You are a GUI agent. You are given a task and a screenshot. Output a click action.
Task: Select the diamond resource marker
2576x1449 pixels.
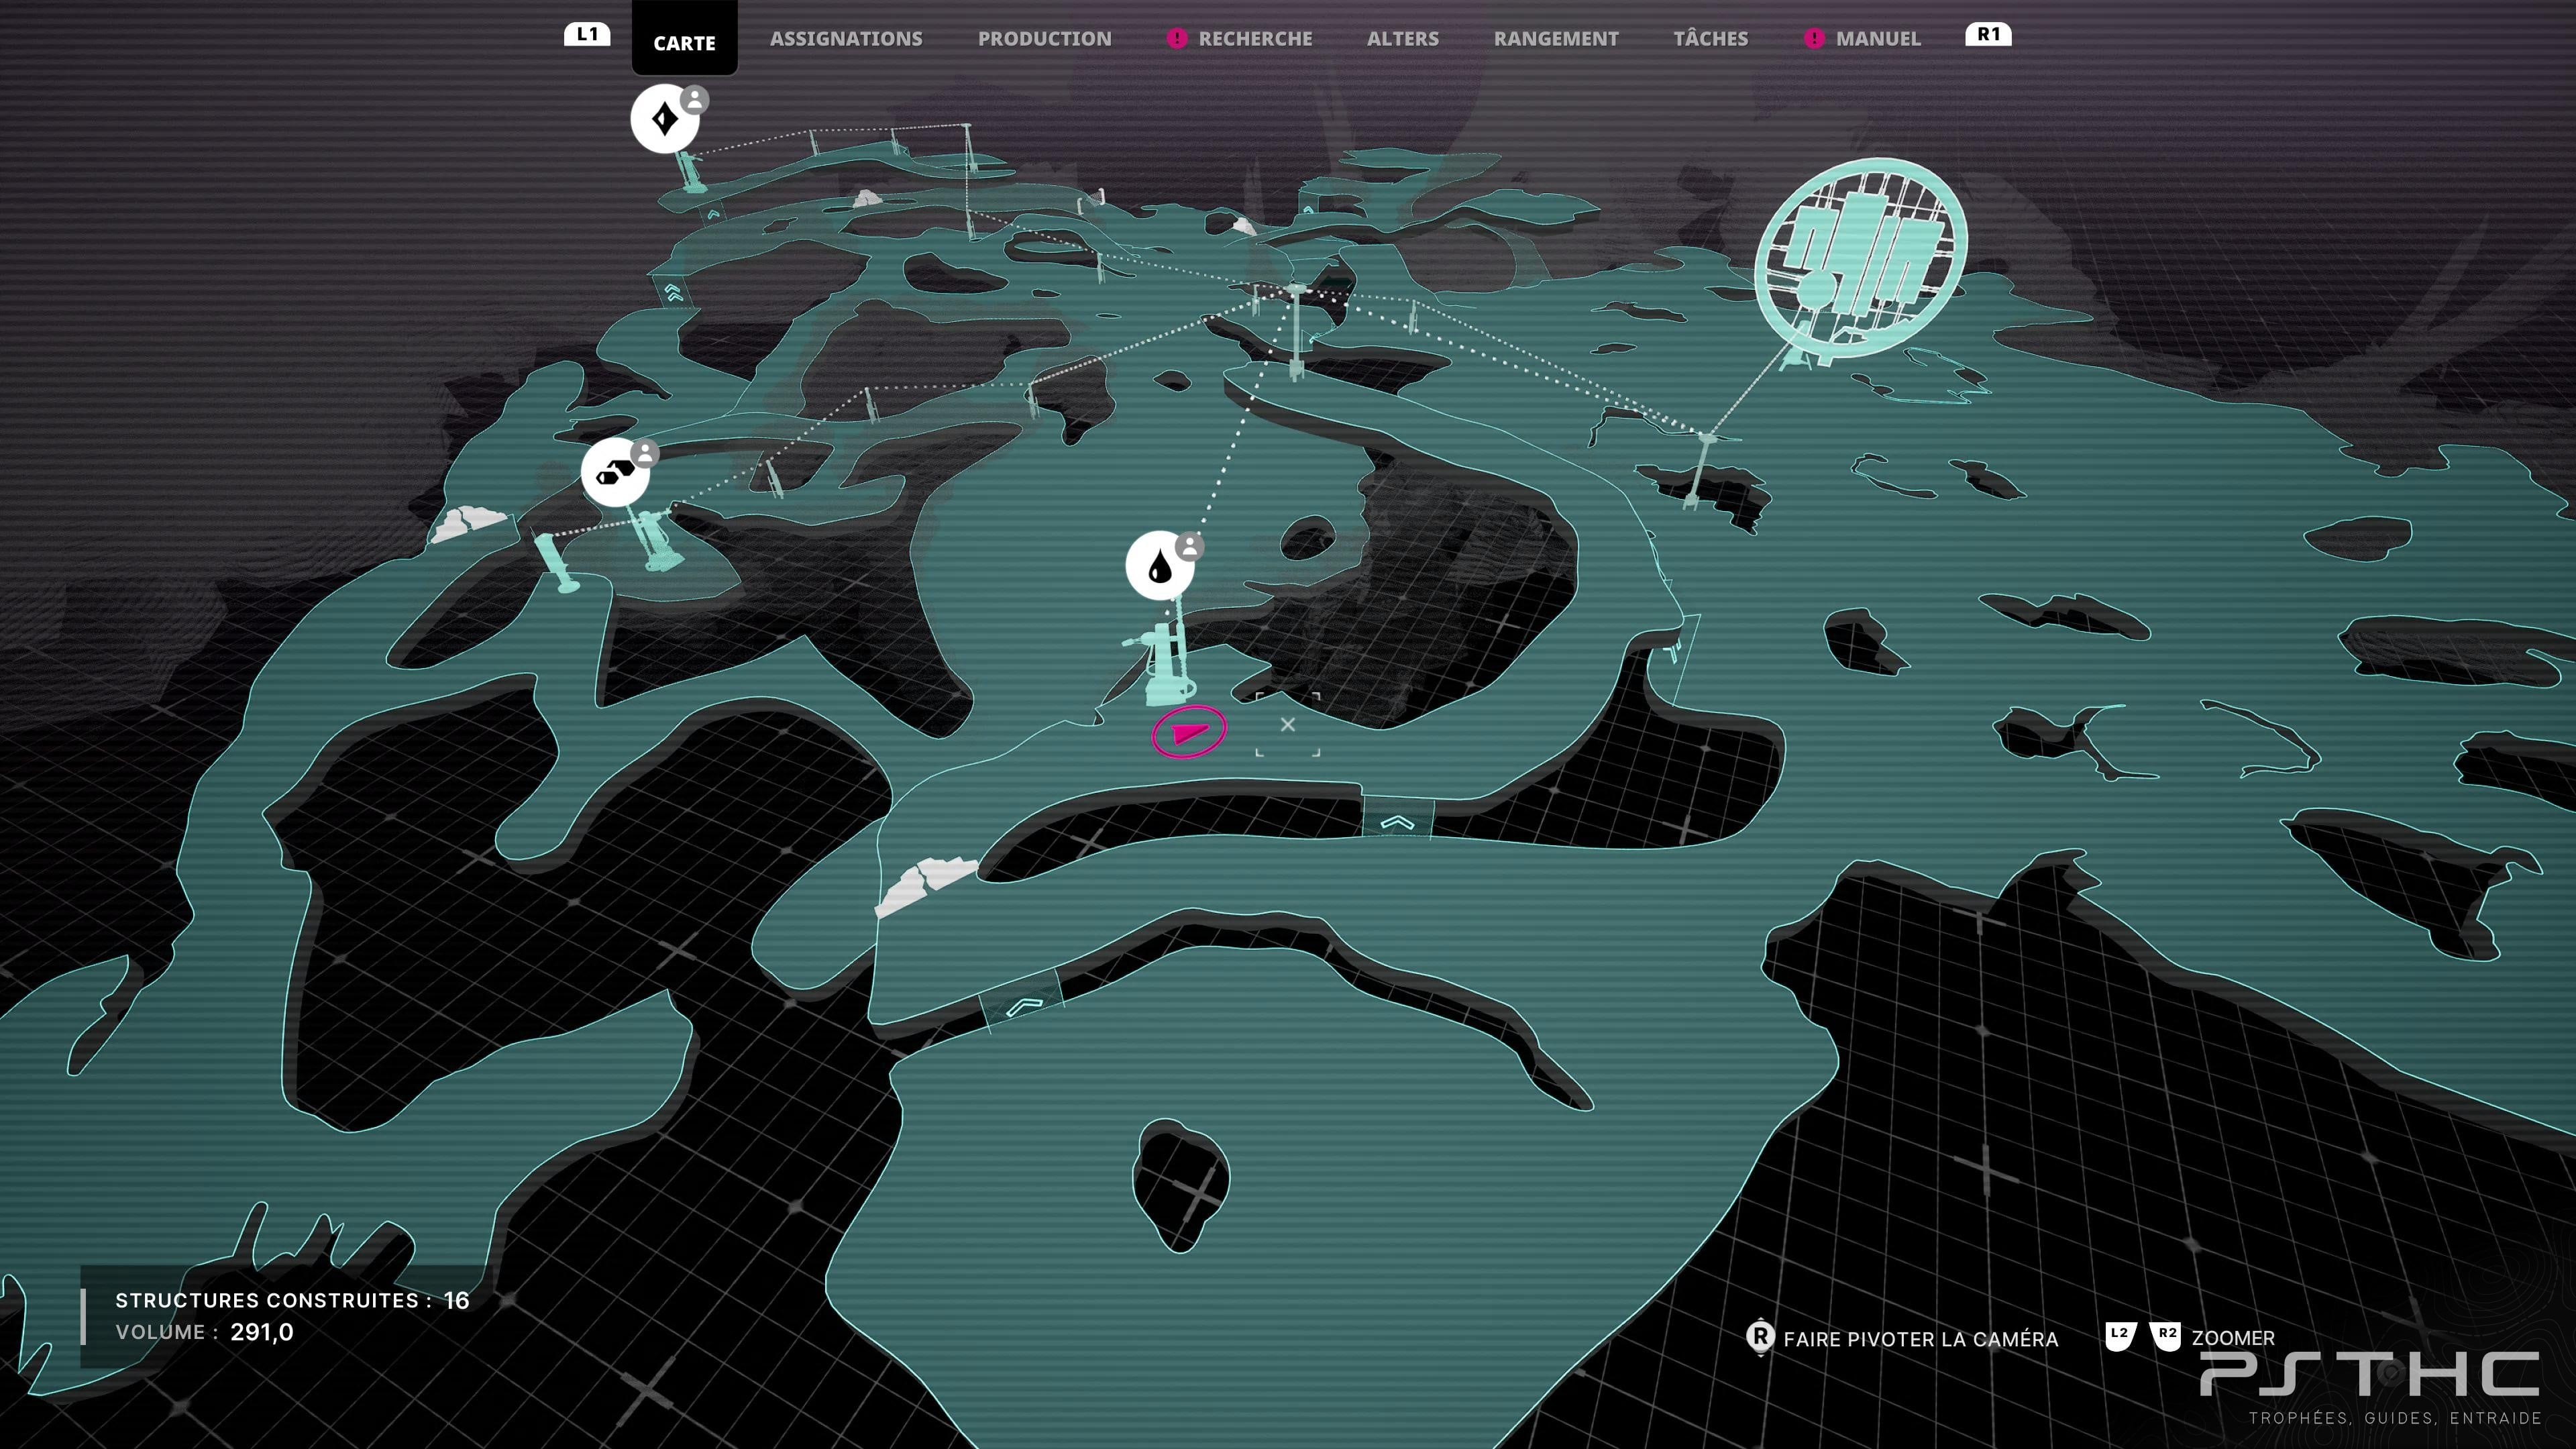[x=664, y=120]
